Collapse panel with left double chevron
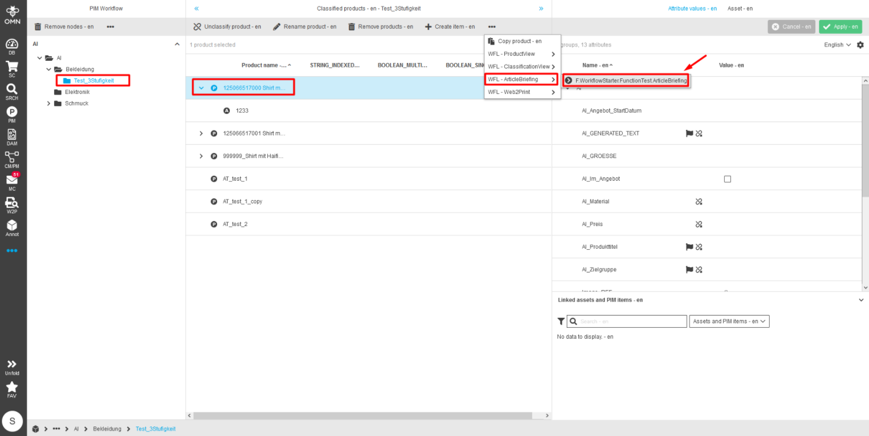869x436 pixels. (x=196, y=8)
